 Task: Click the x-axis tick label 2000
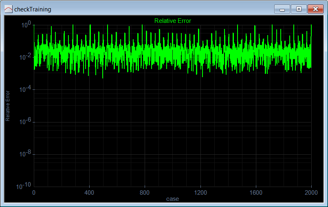(311, 193)
